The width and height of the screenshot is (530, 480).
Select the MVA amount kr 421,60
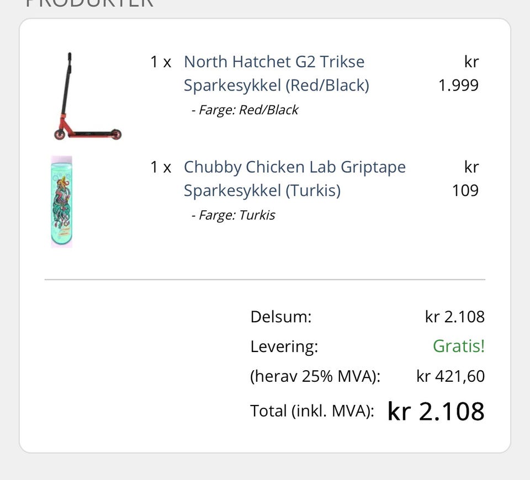[x=450, y=377]
